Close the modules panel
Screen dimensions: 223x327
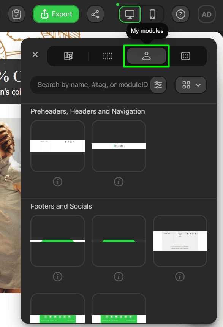pos(35,55)
